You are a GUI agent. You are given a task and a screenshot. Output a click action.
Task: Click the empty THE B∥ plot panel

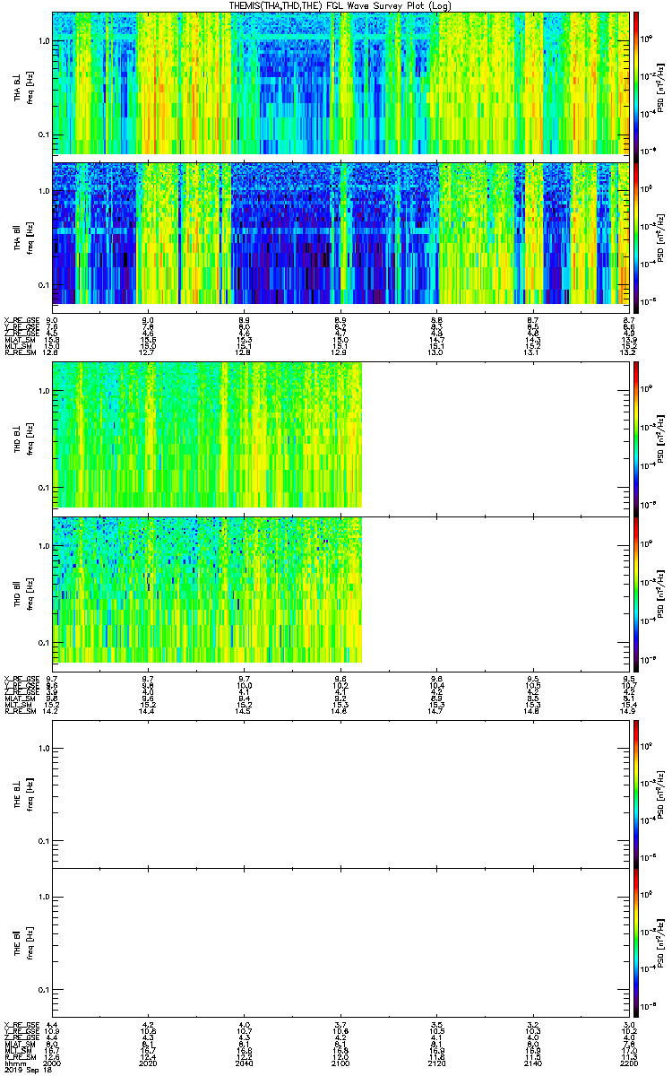pos(341,941)
